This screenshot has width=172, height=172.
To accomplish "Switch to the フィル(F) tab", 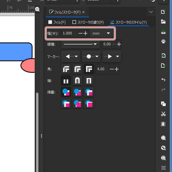I will tap(57, 22).
